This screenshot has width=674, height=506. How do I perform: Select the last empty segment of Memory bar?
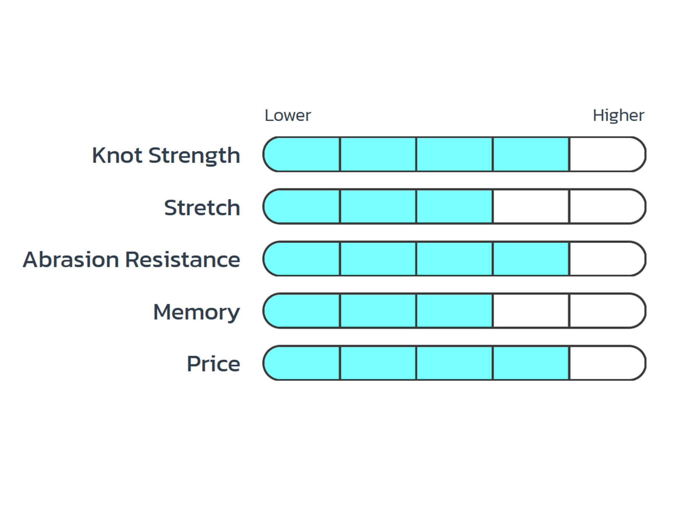607,311
